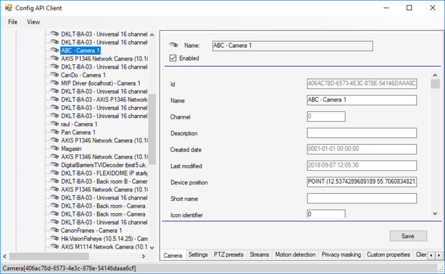
Task: Open the View menu
Action: pos(33,22)
